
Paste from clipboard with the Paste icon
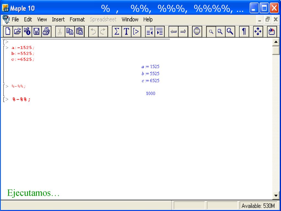(79, 32)
